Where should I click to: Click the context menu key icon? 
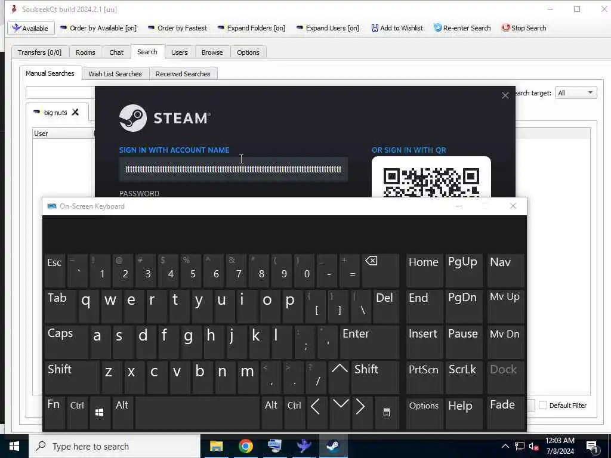point(387,413)
